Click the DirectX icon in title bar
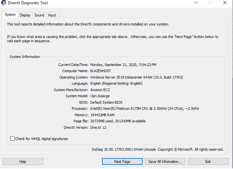233x169 pixels. point(4,3)
